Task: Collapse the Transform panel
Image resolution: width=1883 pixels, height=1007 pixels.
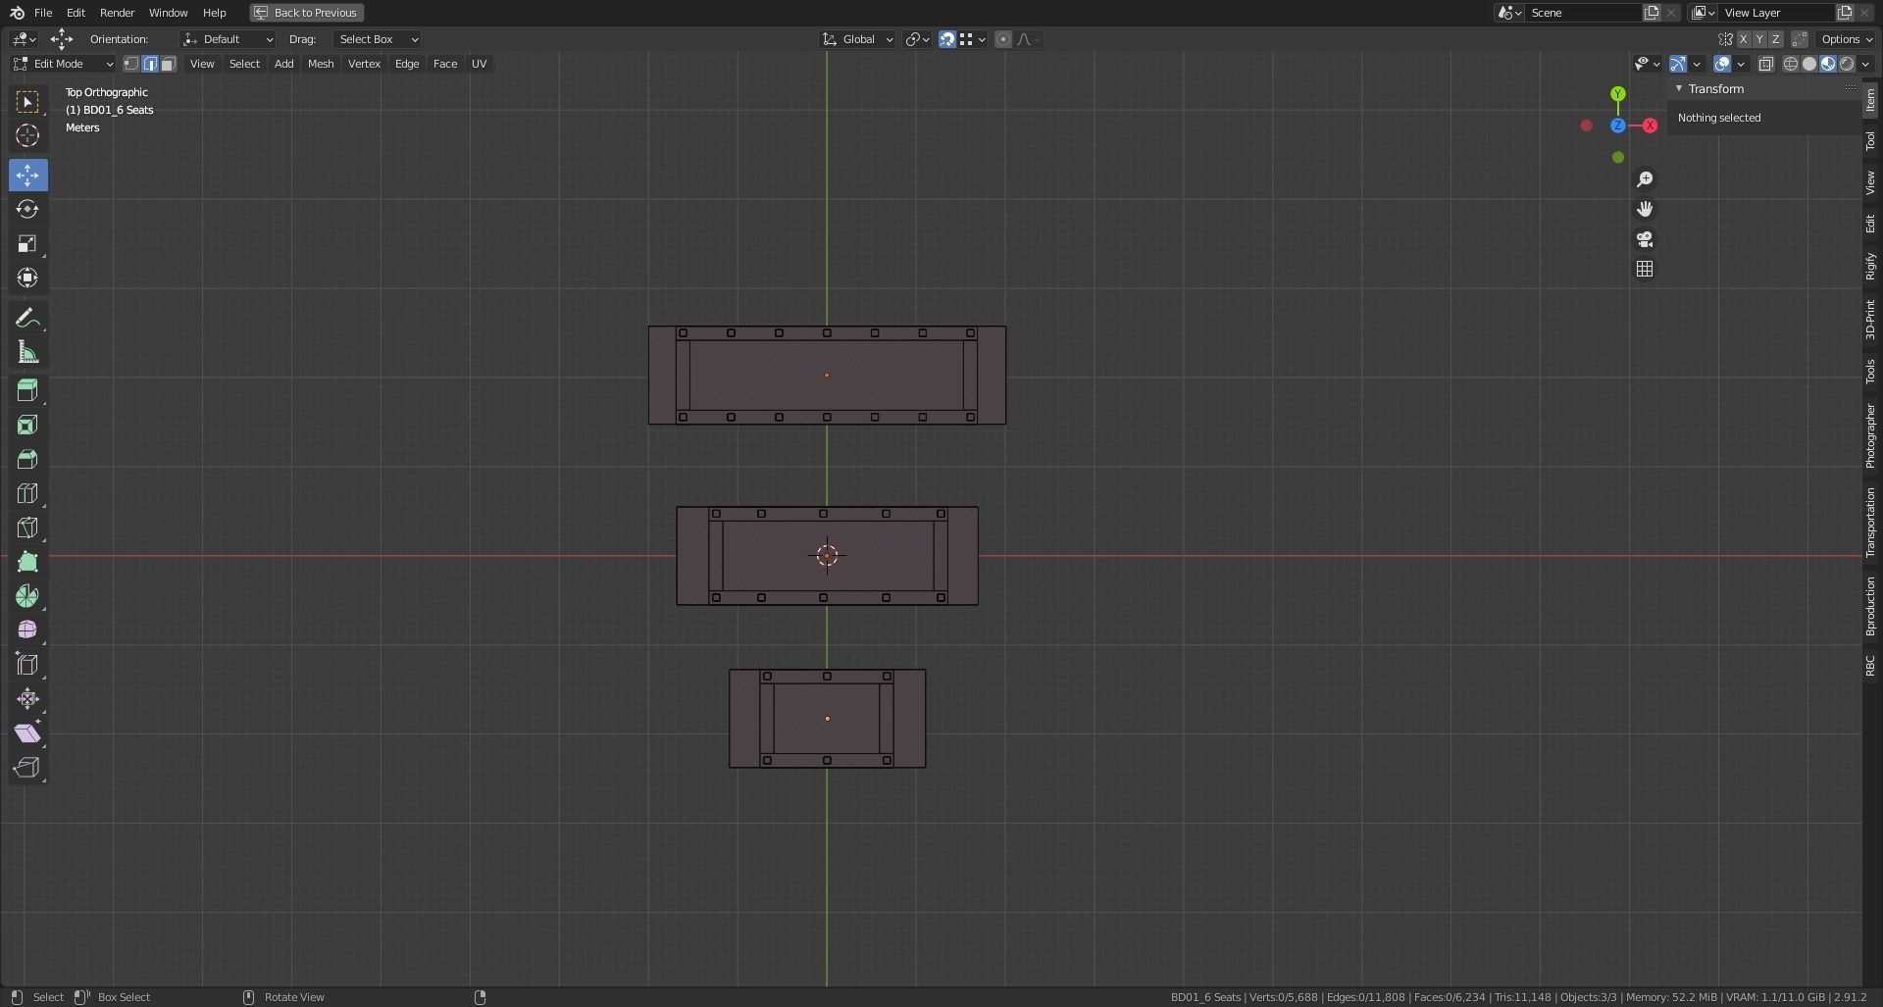Action: pyautogui.click(x=1679, y=88)
